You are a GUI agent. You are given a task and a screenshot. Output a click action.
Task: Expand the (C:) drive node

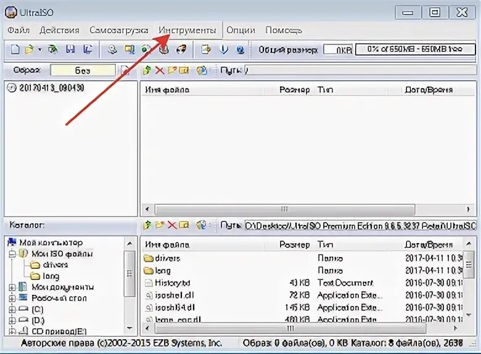pos(12,310)
